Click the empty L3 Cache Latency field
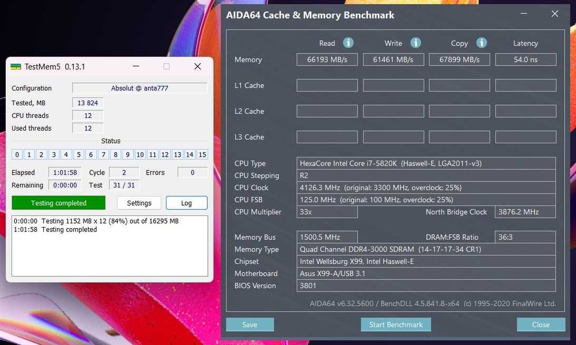Viewport: 576px width, 345px height. click(526, 137)
